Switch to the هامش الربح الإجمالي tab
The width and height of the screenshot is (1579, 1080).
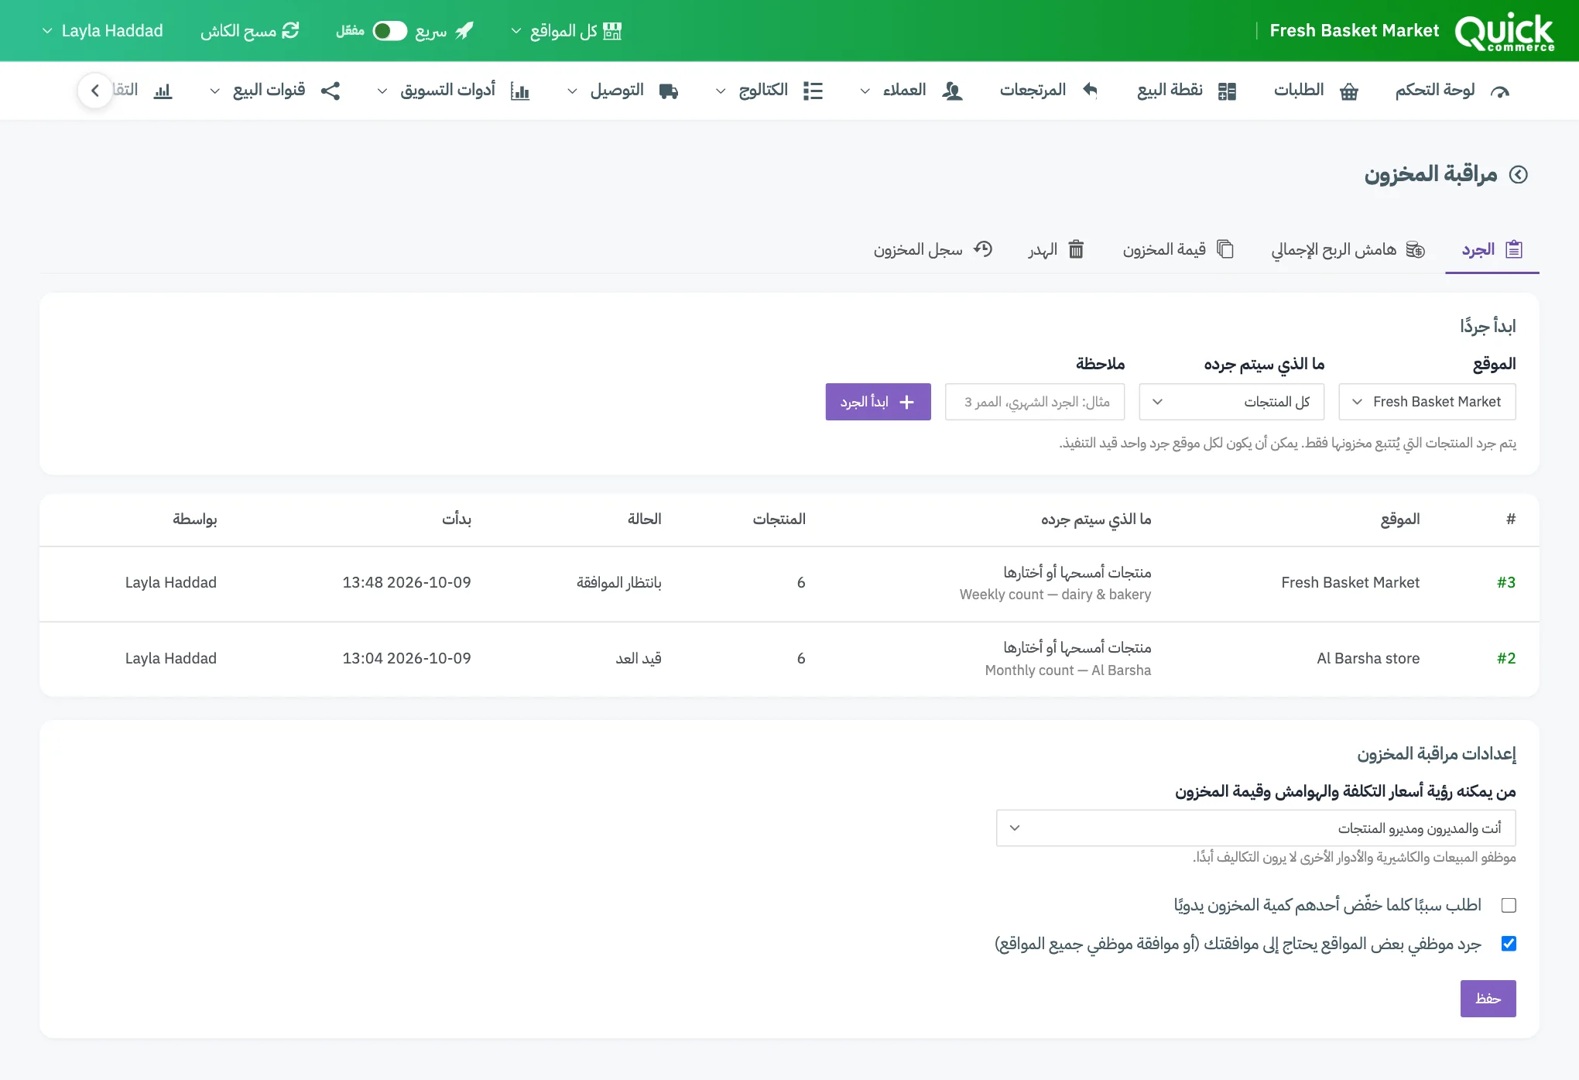coord(1348,249)
